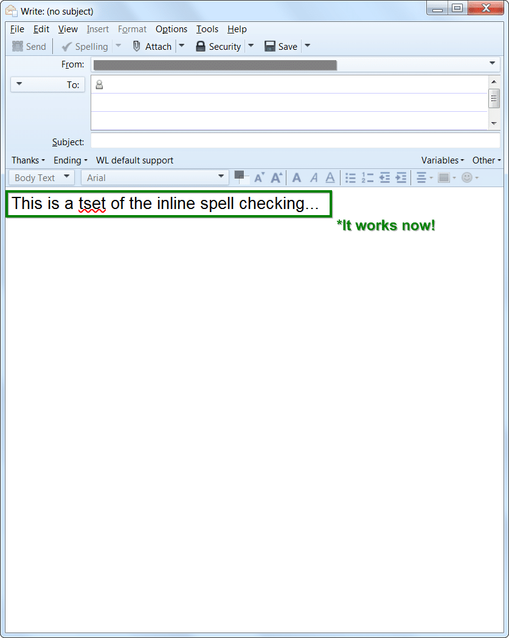
Task: Apply numbered list formatting
Action: [x=367, y=177]
